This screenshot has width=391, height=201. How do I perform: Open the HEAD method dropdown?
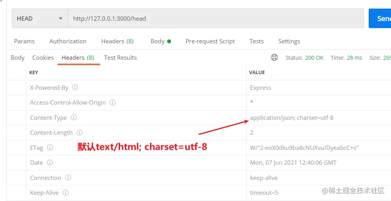[x=40, y=18]
